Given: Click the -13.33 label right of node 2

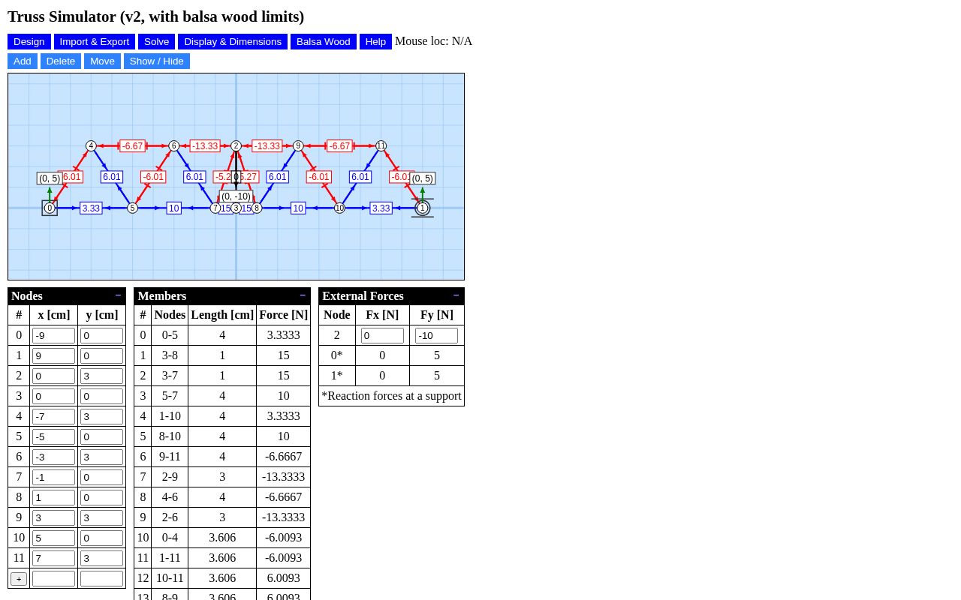Looking at the screenshot, I should [267, 146].
